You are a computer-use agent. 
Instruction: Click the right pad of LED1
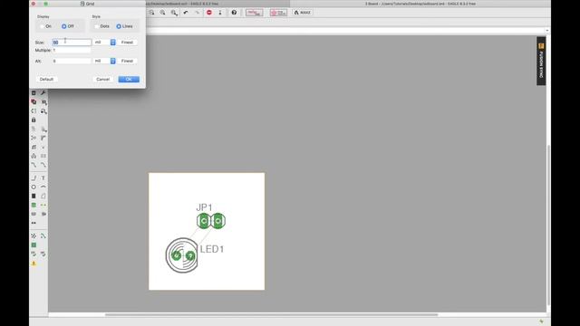190,255
